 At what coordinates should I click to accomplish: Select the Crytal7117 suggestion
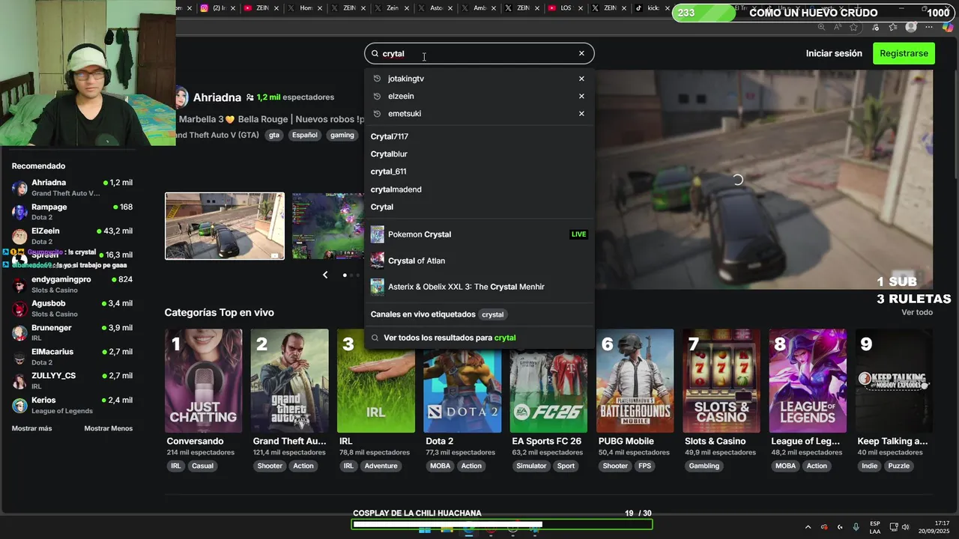pyautogui.click(x=390, y=136)
